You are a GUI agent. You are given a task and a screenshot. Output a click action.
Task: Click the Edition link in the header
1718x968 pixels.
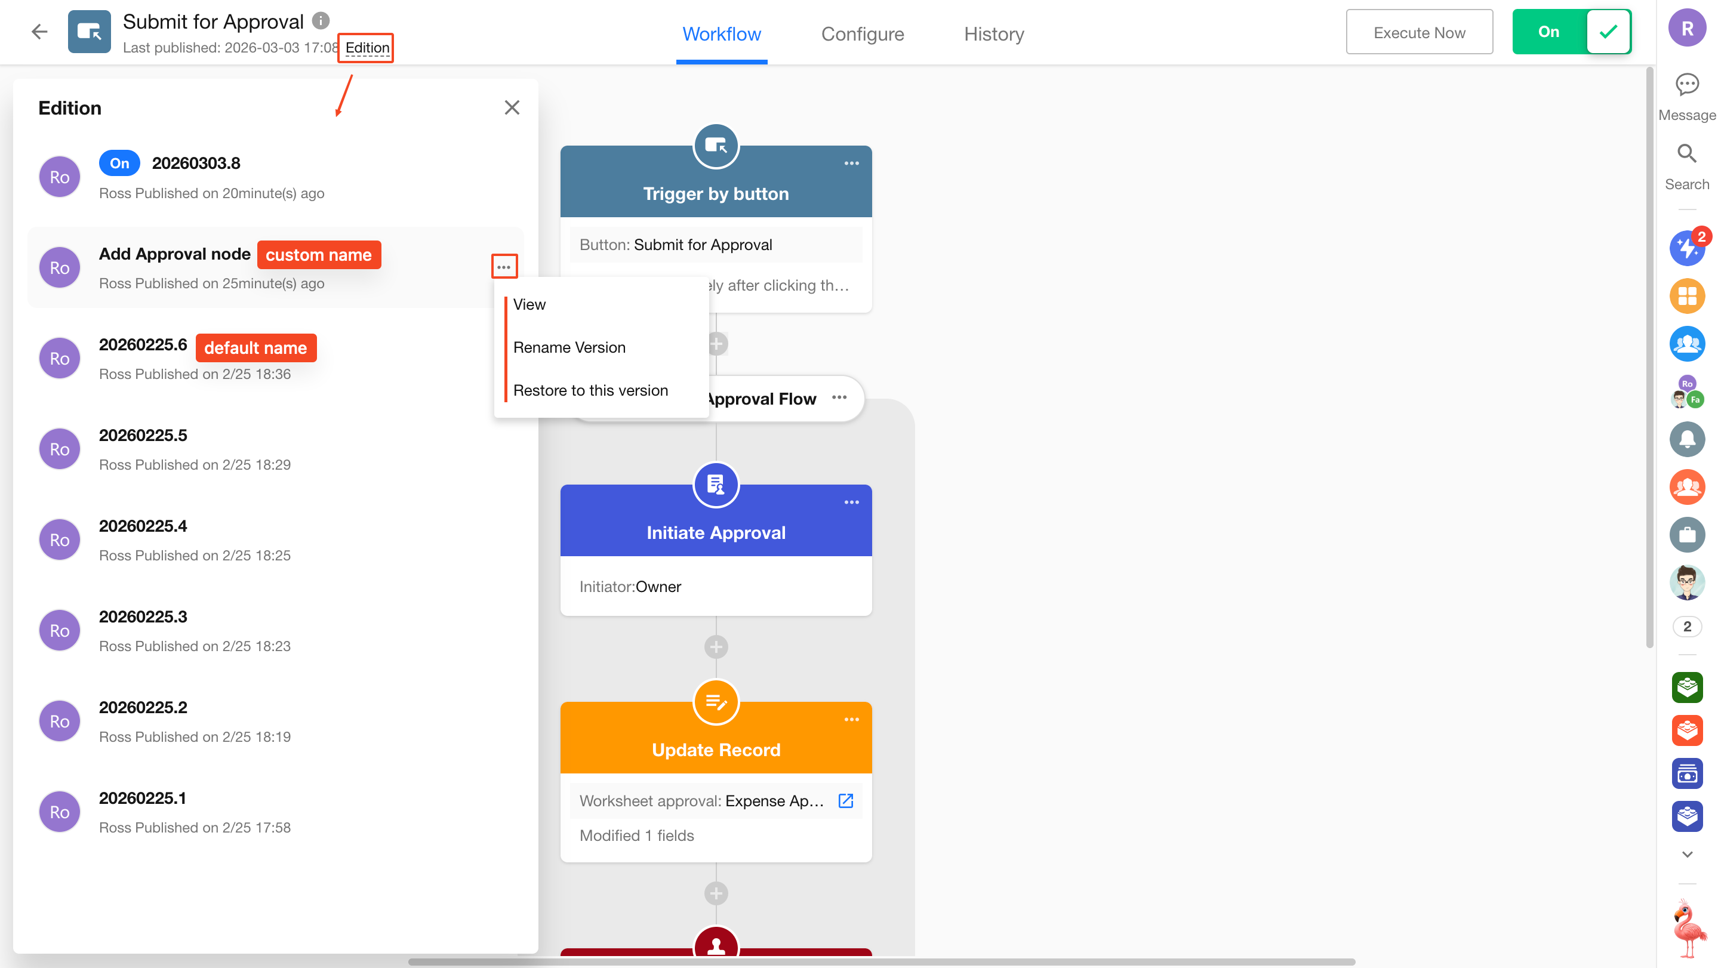coord(367,48)
